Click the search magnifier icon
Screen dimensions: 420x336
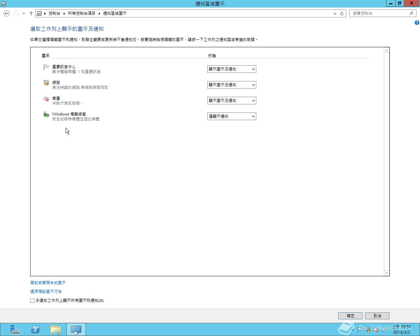pos(411,13)
